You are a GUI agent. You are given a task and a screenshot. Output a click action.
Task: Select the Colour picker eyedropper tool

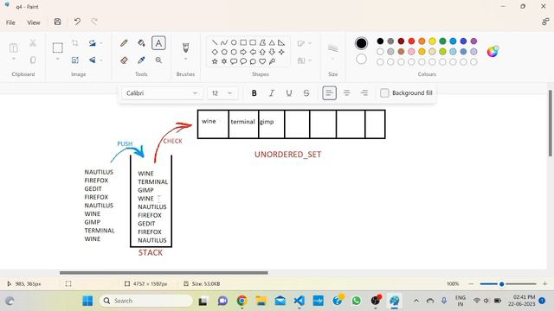[x=141, y=60]
